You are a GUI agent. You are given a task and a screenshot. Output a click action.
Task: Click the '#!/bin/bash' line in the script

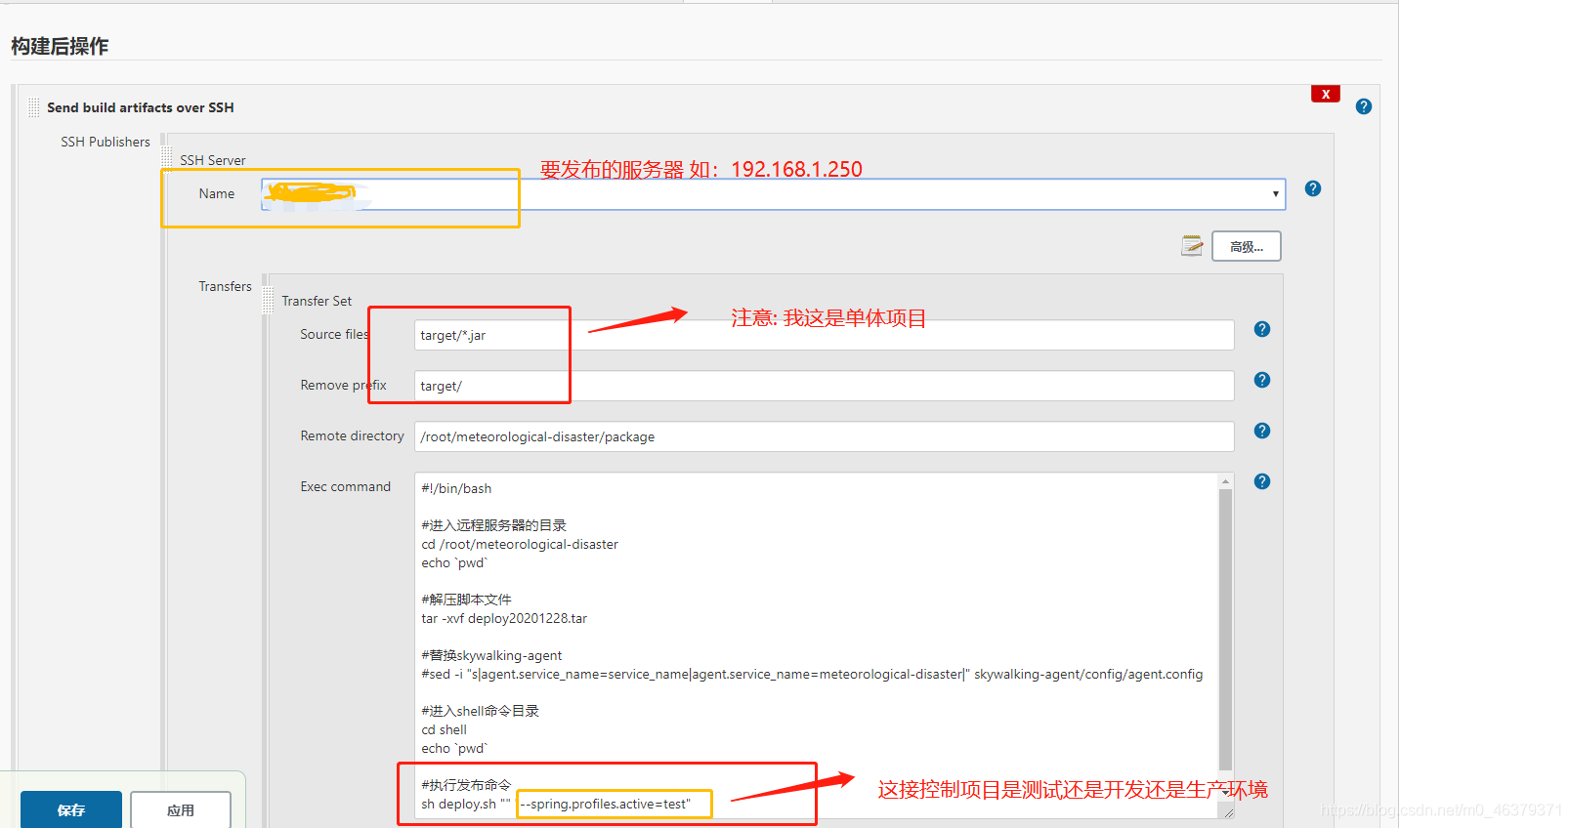pos(456,488)
